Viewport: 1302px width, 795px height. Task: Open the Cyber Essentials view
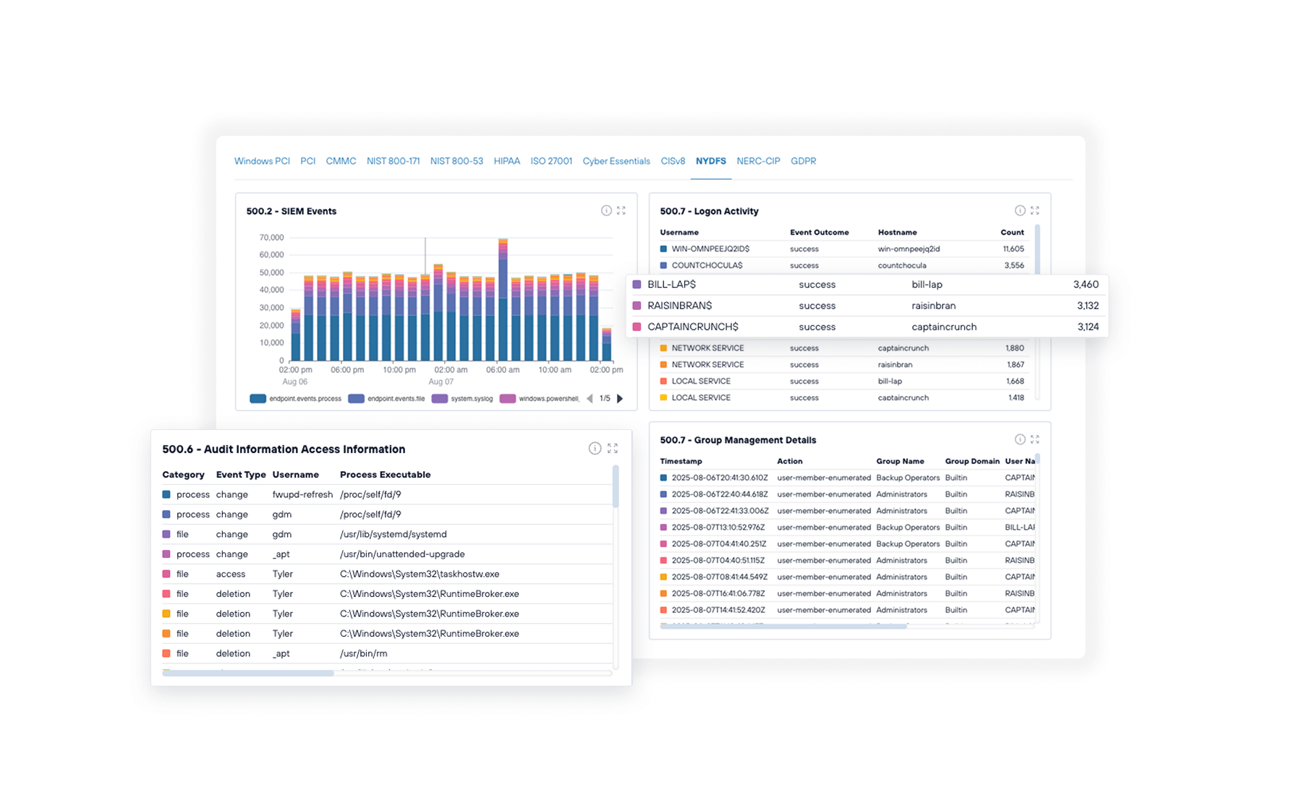[x=616, y=161]
